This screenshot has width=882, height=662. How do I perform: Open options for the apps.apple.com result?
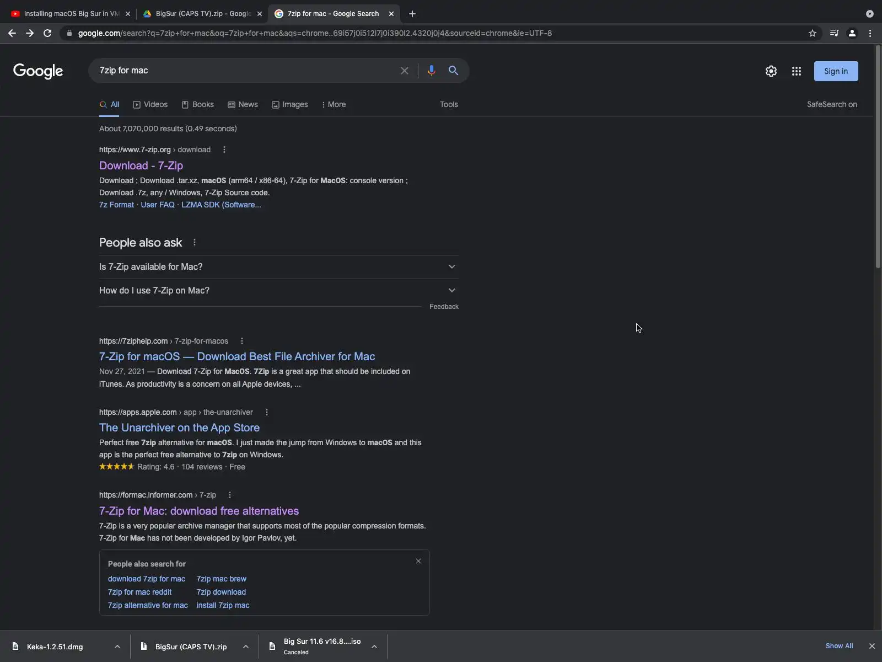tap(267, 412)
